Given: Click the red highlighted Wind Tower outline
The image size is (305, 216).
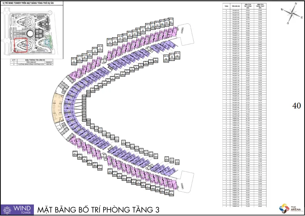Looking at the screenshot, I should (x=21, y=45).
